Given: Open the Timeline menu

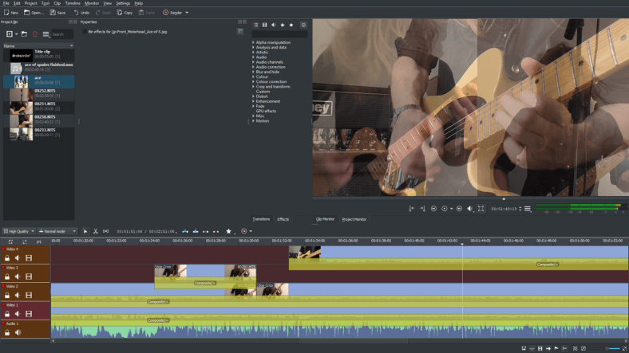Looking at the screenshot, I should coord(73,3).
